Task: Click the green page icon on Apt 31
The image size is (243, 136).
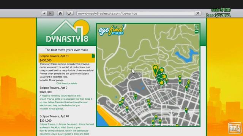Action: [93, 56]
